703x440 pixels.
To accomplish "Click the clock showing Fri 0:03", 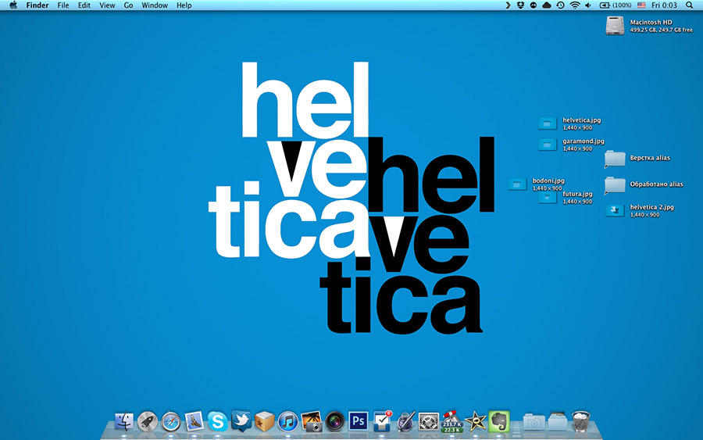I will [x=664, y=5].
